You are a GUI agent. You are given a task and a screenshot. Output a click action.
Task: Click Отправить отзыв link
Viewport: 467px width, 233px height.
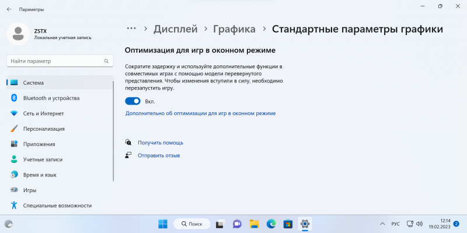pyautogui.click(x=159, y=155)
